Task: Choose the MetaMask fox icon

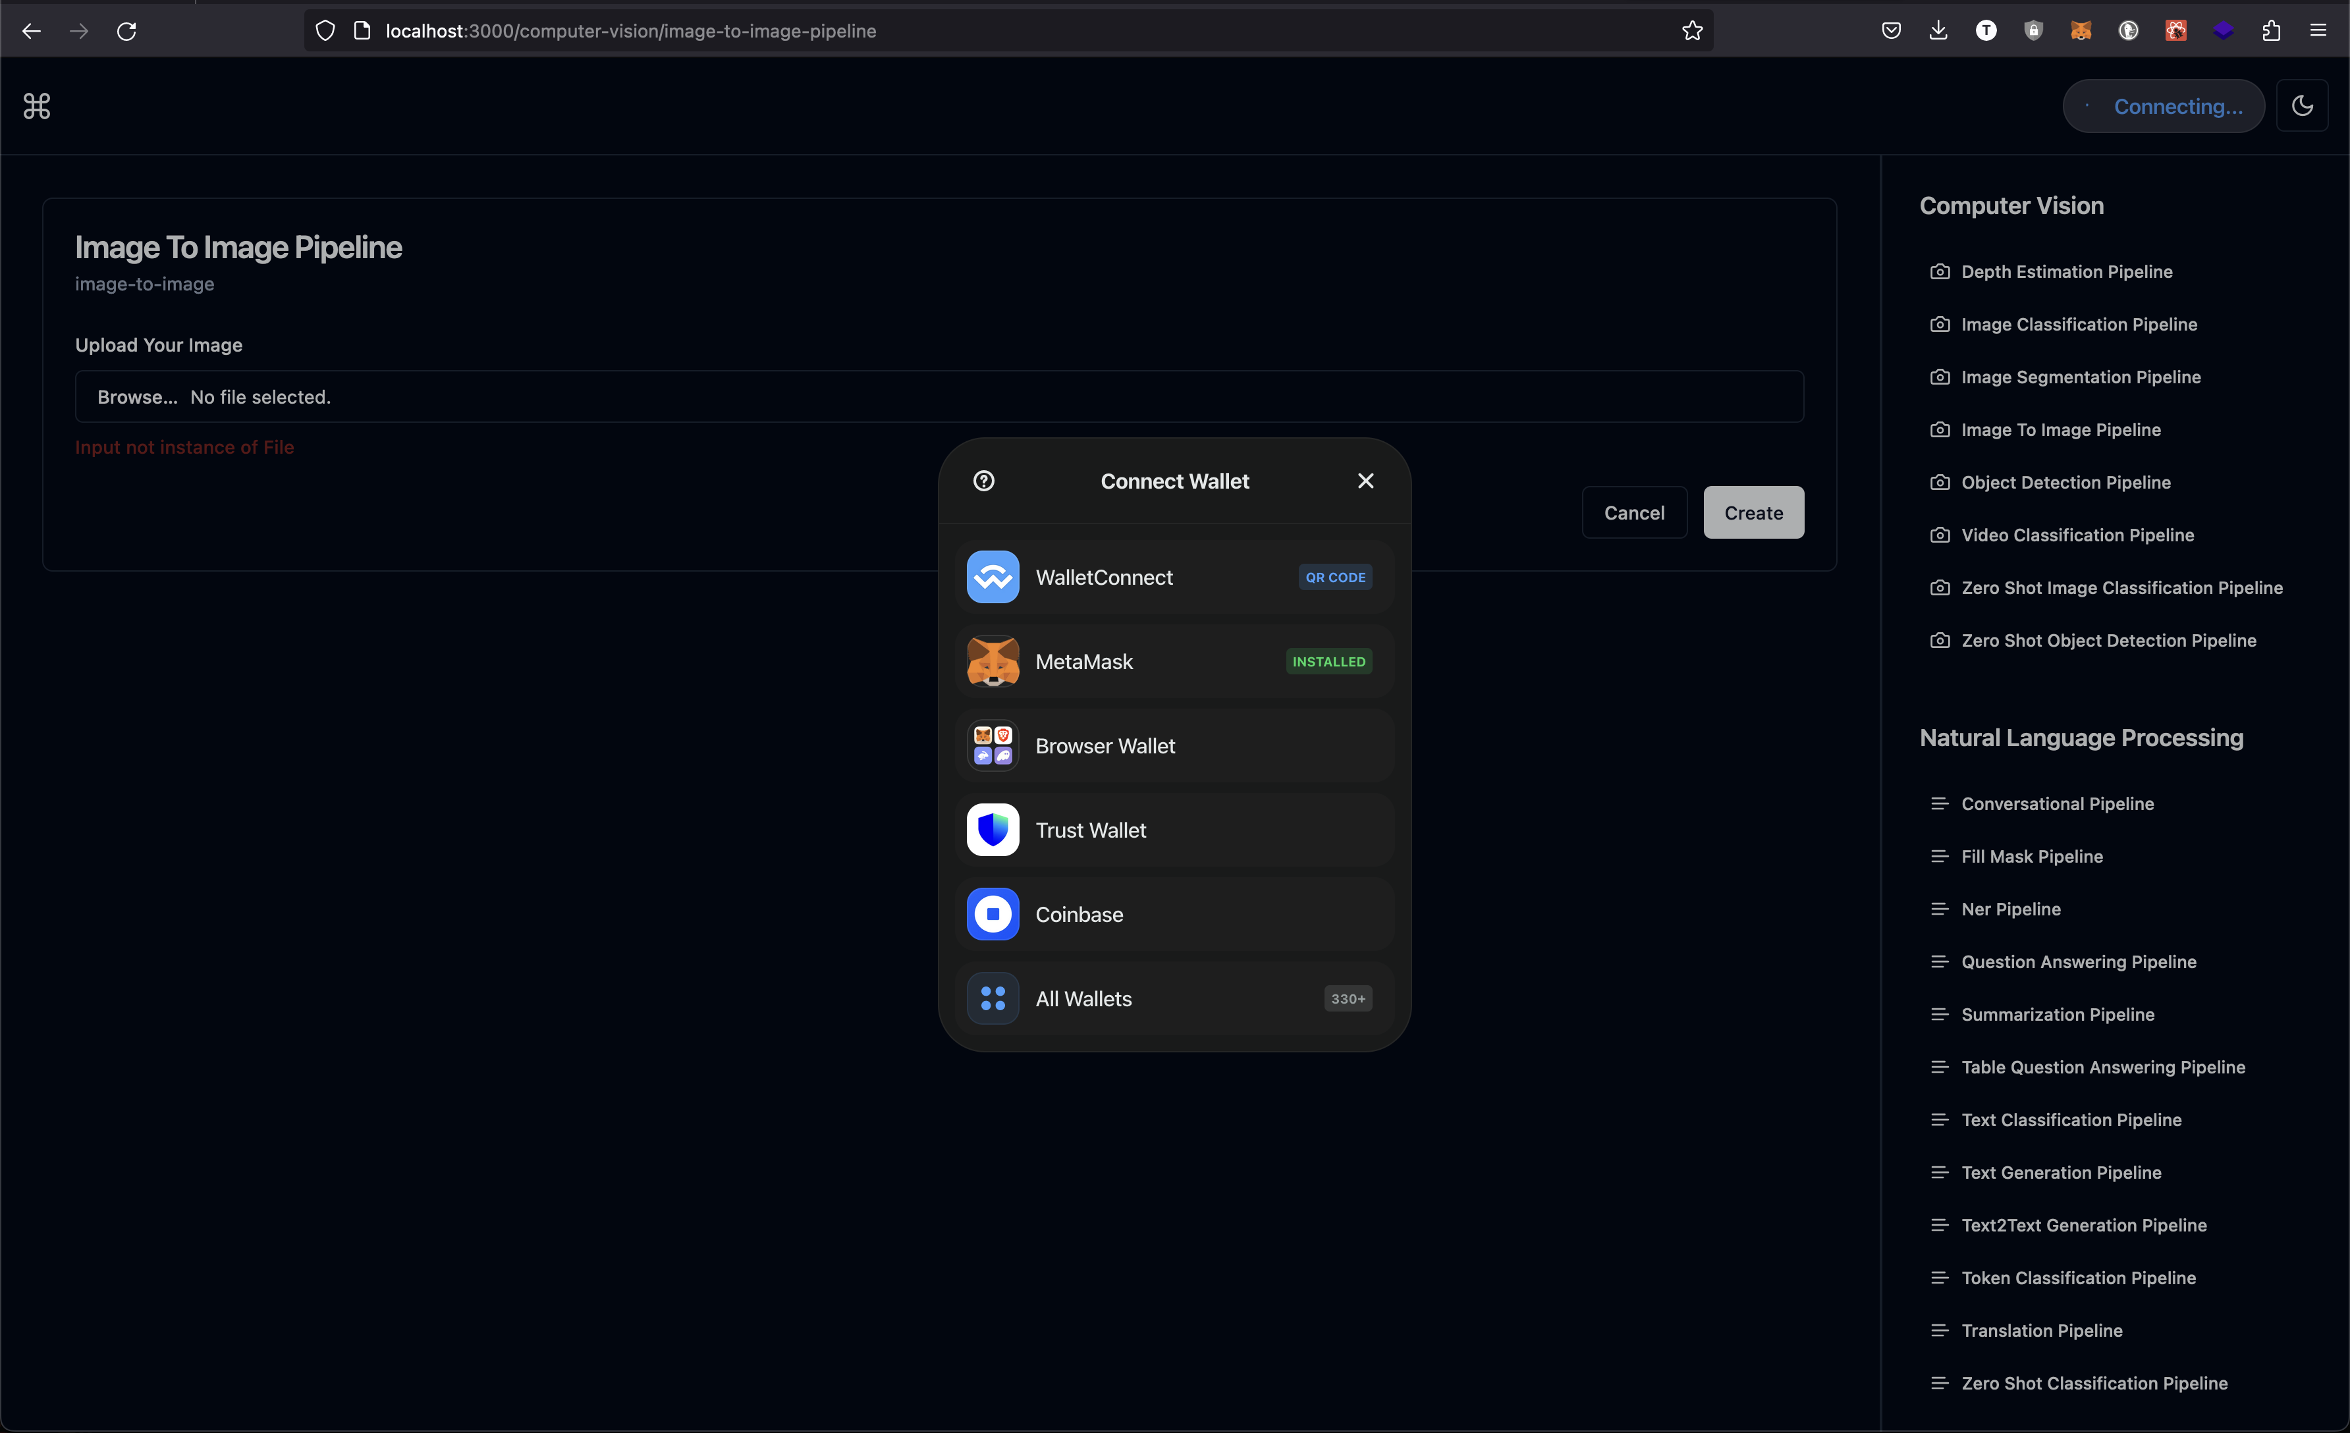Action: click(x=992, y=662)
